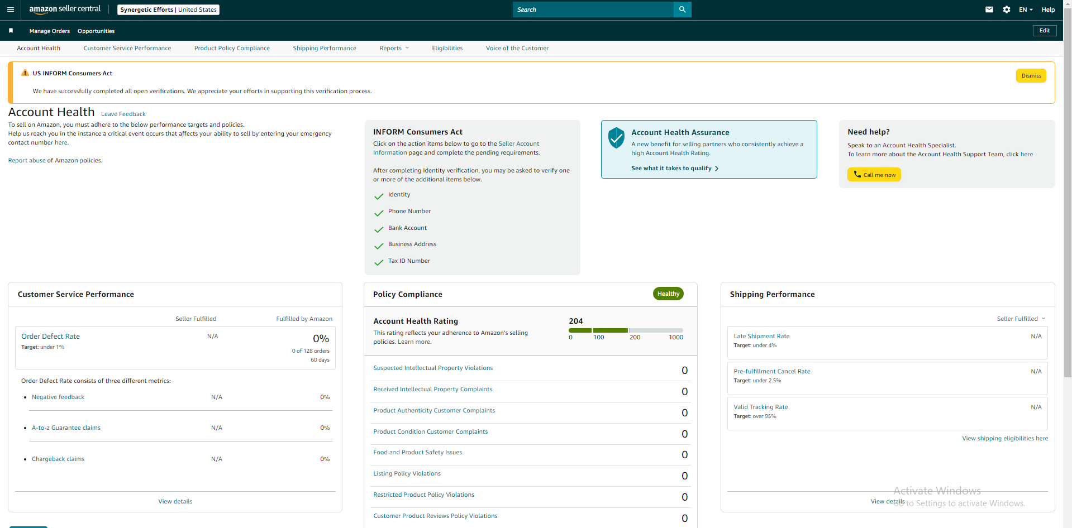The image size is (1072, 528).
Task: Click the Account Health Rating progress bar
Action: coord(626,330)
